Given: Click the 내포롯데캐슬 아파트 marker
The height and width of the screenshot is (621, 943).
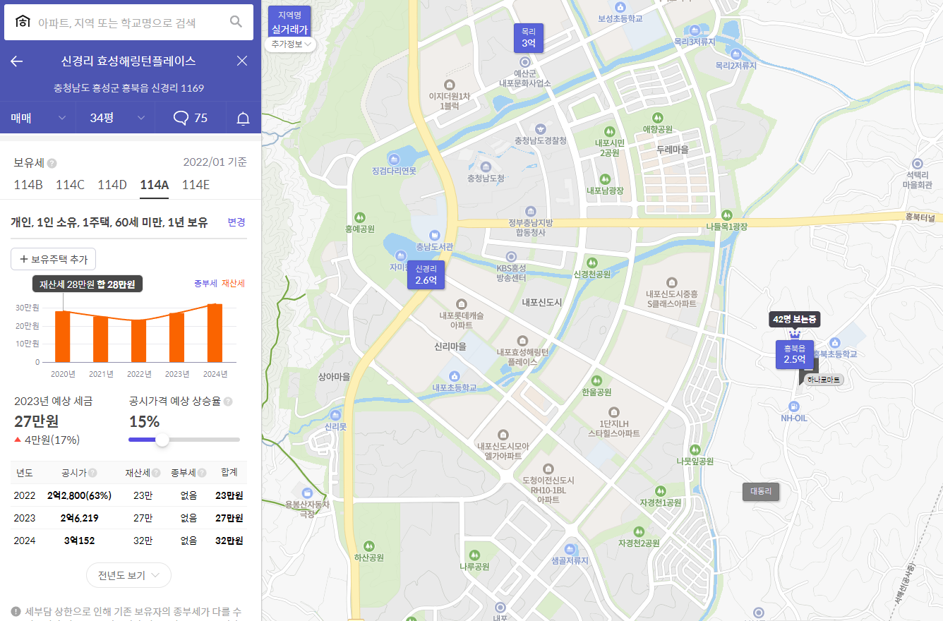Looking at the screenshot, I should pyautogui.click(x=462, y=304).
